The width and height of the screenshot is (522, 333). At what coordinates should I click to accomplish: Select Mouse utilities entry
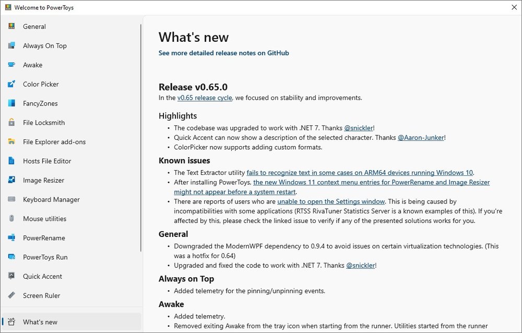click(44, 219)
